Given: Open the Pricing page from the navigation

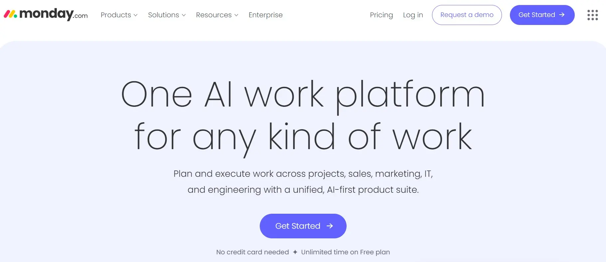Looking at the screenshot, I should tap(381, 15).
